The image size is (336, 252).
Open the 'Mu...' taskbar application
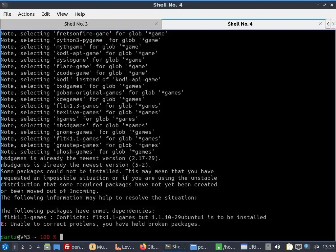(x=99, y=247)
